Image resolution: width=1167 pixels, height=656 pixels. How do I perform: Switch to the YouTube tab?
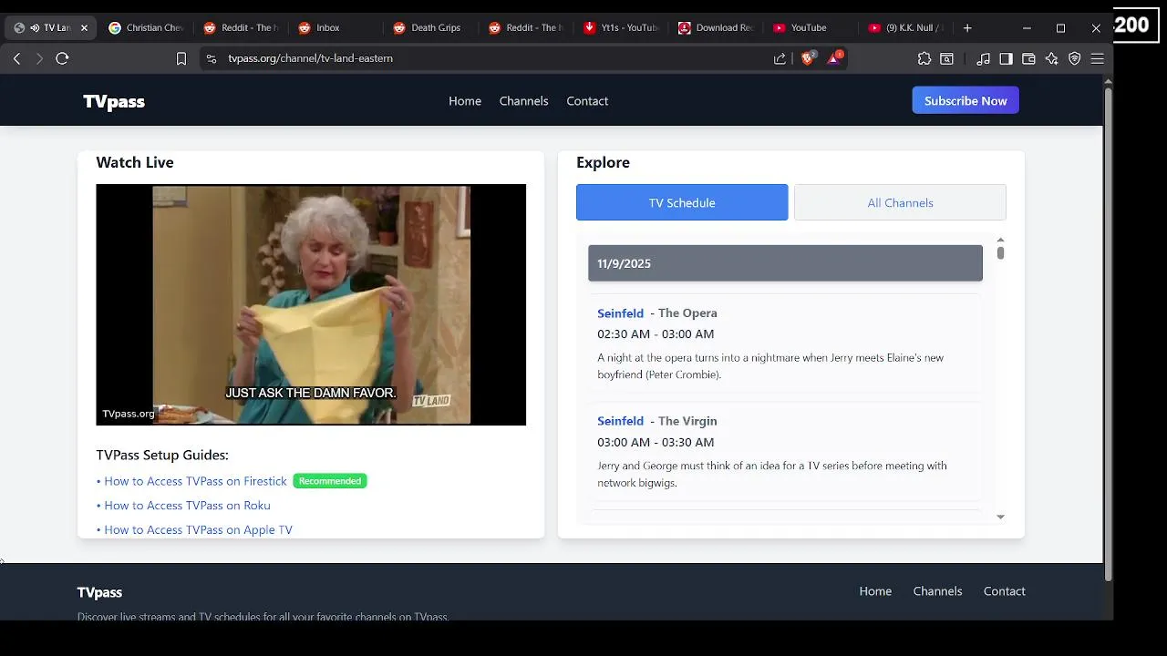tap(810, 28)
